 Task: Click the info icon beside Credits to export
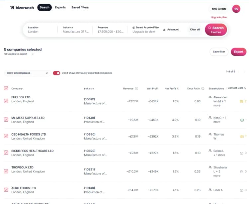click(33, 54)
